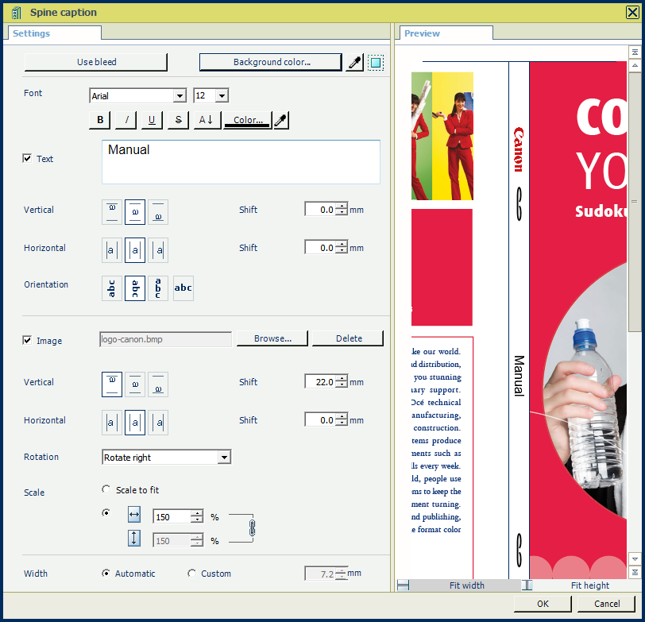Click the Manual text input field
Screen dimensions: 645x622
click(241, 162)
